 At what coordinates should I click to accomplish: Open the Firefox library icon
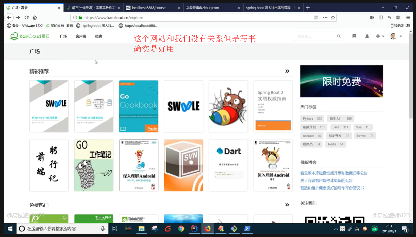pyautogui.click(x=372, y=18)
